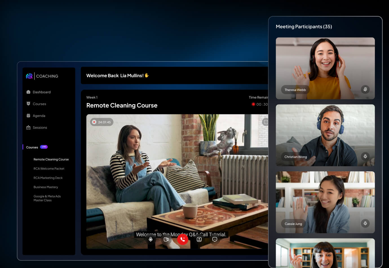Click the 24:01:45 recording timer badge

tap(102, 122)
